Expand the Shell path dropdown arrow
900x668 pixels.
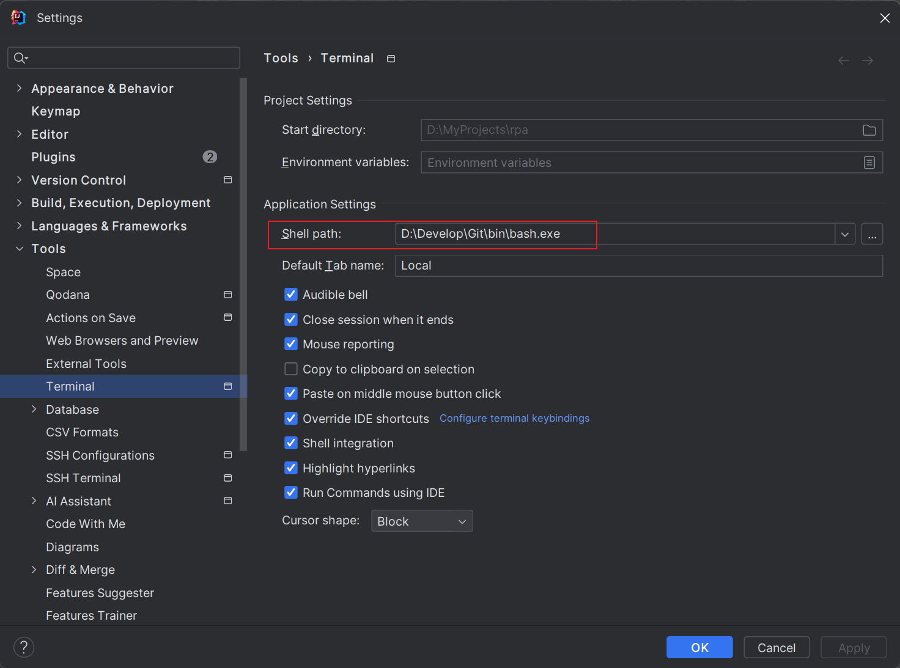[x=844, y=234]
